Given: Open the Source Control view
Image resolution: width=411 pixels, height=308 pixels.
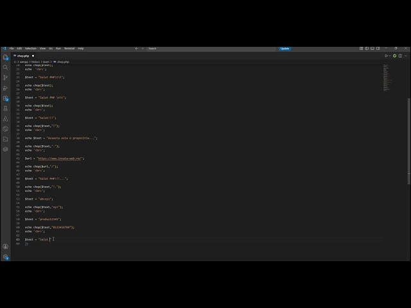Looking at the screenshot, I should click(6, 78).
